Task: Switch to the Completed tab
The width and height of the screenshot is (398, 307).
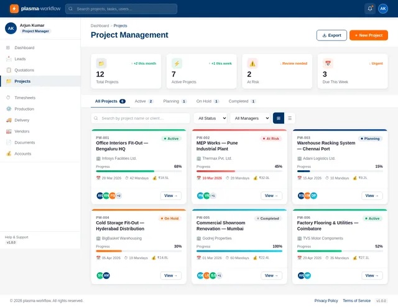Action: click(242, 101)
